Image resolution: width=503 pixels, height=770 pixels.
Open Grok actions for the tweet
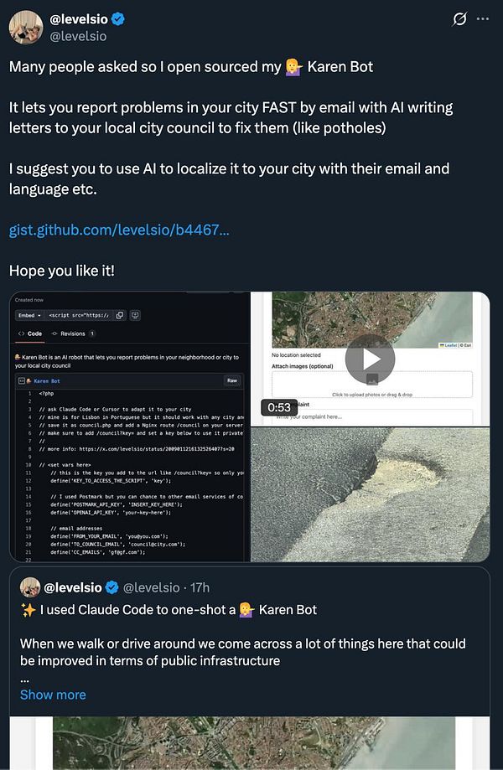click(459, 19)
